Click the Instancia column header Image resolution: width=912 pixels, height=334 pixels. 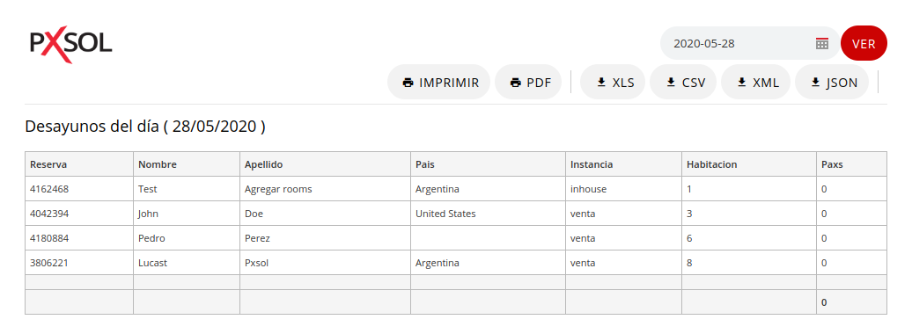pos(592,164)
